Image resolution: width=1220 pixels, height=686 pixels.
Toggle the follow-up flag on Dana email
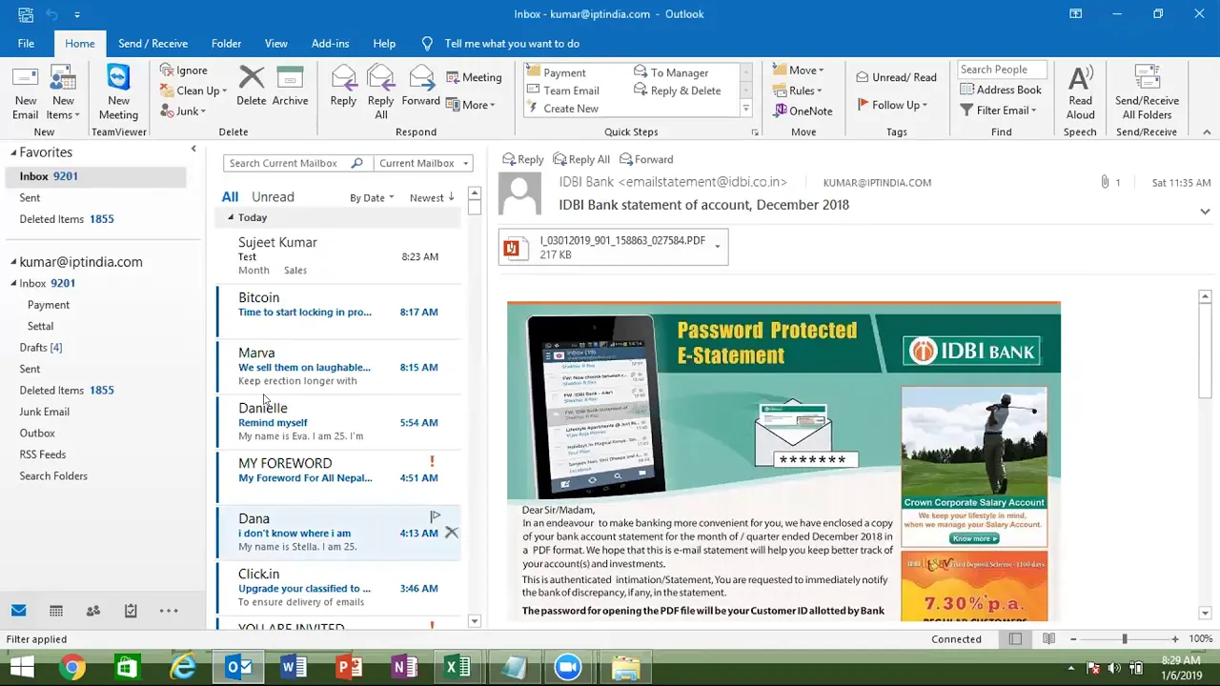click(x=435, y=516)
